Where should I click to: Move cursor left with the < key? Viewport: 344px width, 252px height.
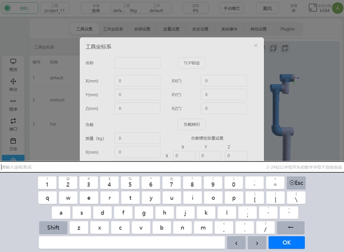236,242
